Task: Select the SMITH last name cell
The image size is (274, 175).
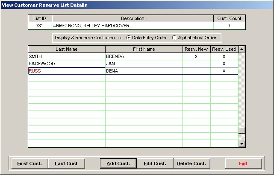Action: [x=66, y=56]
